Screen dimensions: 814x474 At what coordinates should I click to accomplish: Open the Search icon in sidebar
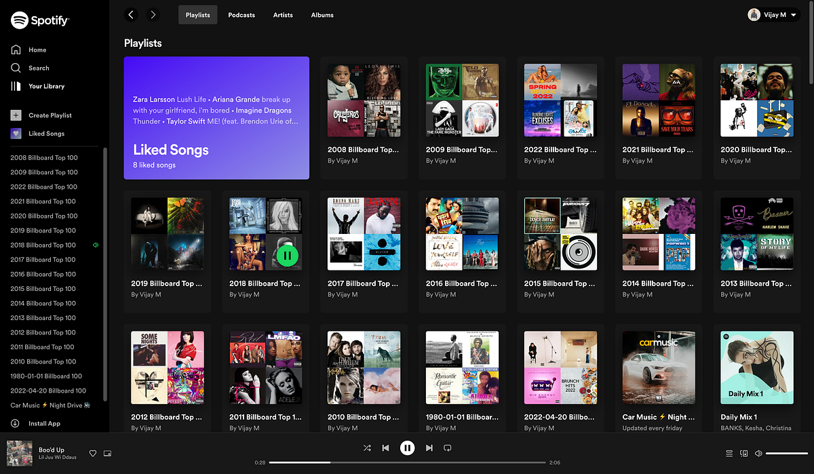click(x=15, y=68)
